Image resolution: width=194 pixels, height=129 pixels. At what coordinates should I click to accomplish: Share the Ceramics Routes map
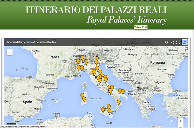click(x=172, y=42)
